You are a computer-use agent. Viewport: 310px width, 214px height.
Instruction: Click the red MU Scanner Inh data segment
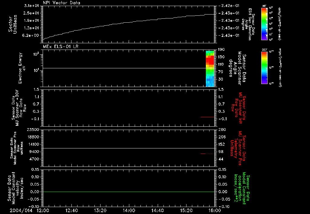[207, 117]
